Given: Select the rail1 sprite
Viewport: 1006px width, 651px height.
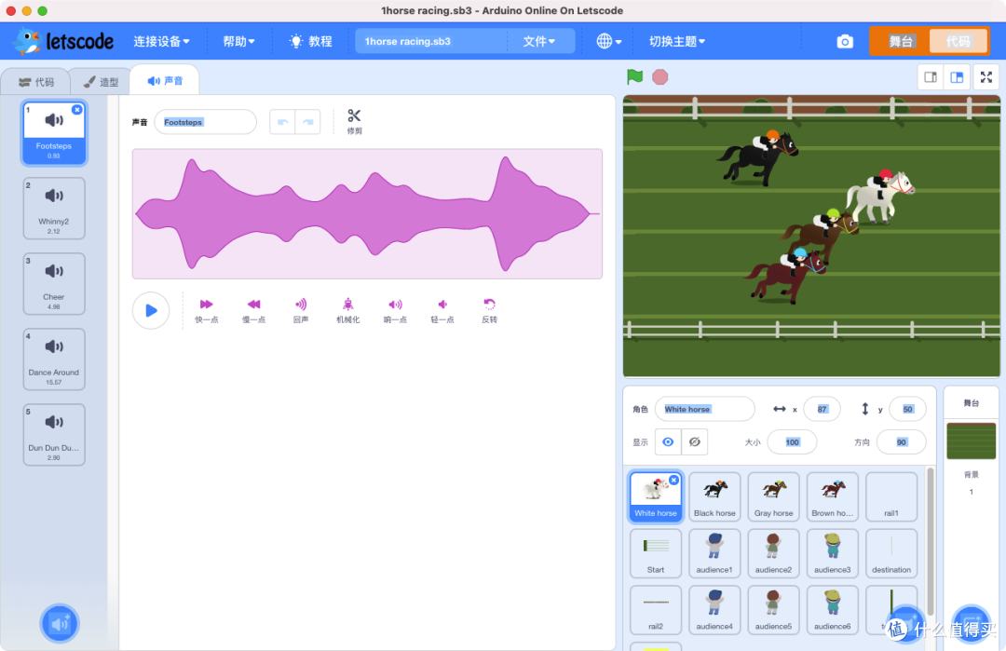Looking at the screenshot, I should pos(891,496).
